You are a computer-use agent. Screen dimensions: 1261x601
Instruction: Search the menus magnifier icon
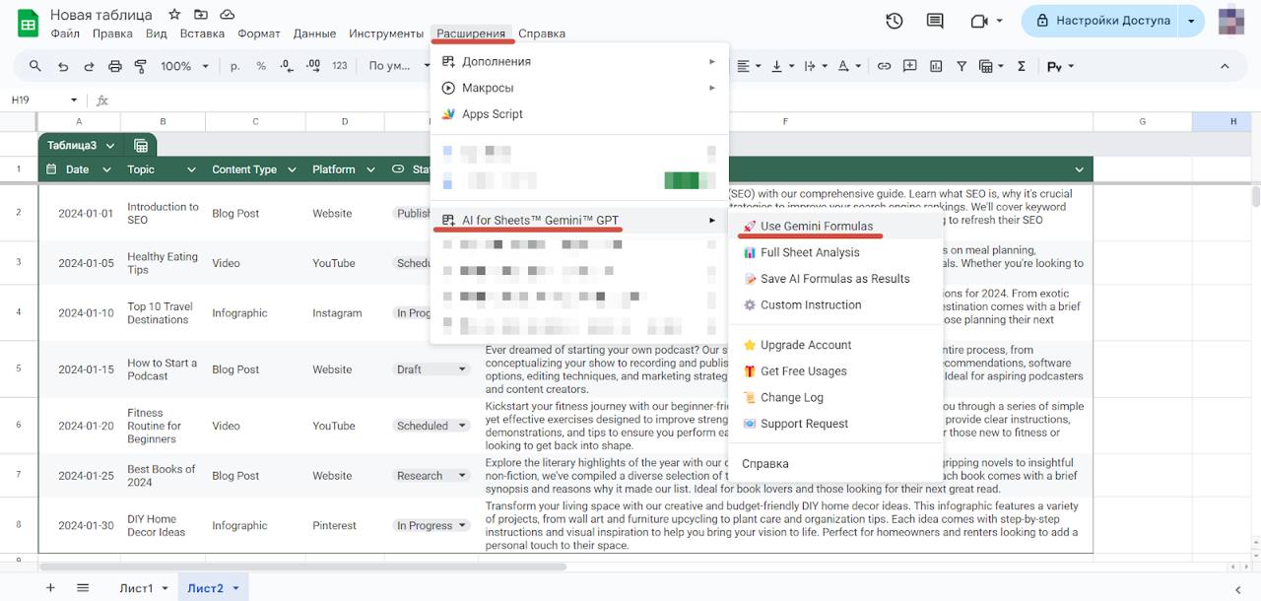[35, 66]
